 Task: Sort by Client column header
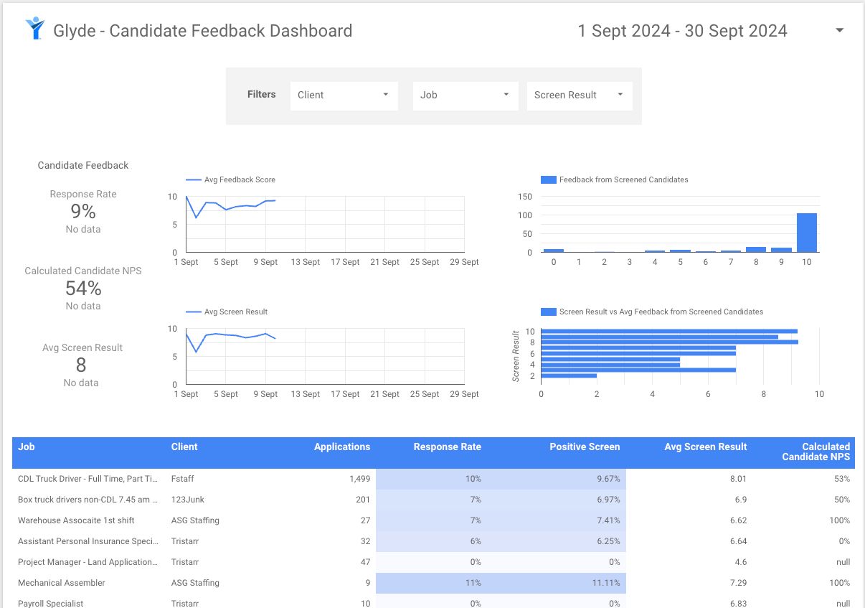pos(184,446)
